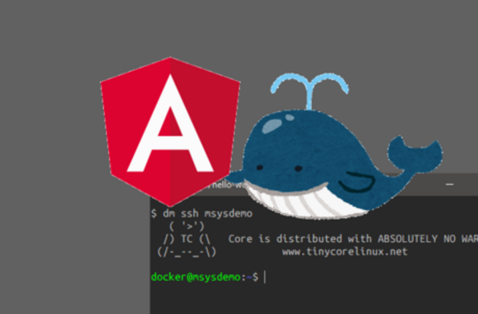Click the 'TC' ASCII art line
The height and width of the screenshot is (314, 478).
(187, 239)
